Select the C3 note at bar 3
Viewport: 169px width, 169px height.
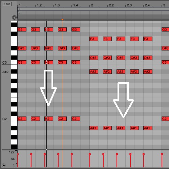point(165,62)
